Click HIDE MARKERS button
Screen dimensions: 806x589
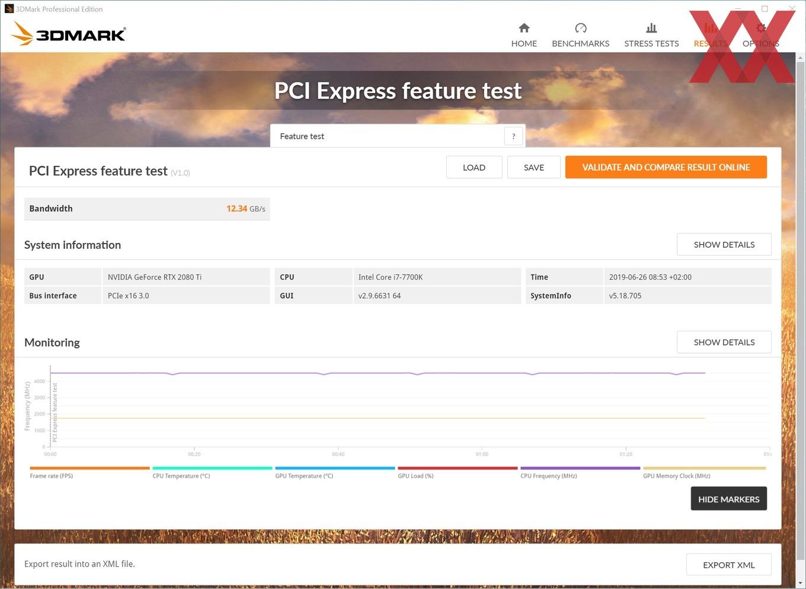[x=729, y=499]
